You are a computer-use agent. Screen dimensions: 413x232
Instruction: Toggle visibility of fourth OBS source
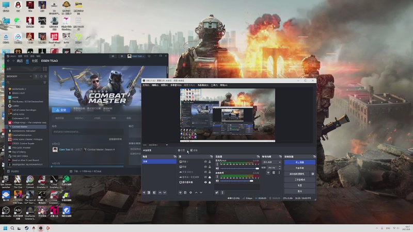(x=205, y=177)
